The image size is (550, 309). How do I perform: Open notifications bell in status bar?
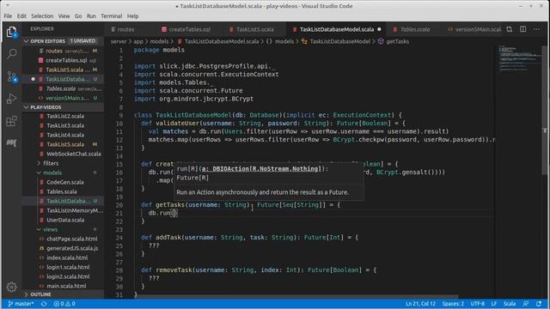539,304
